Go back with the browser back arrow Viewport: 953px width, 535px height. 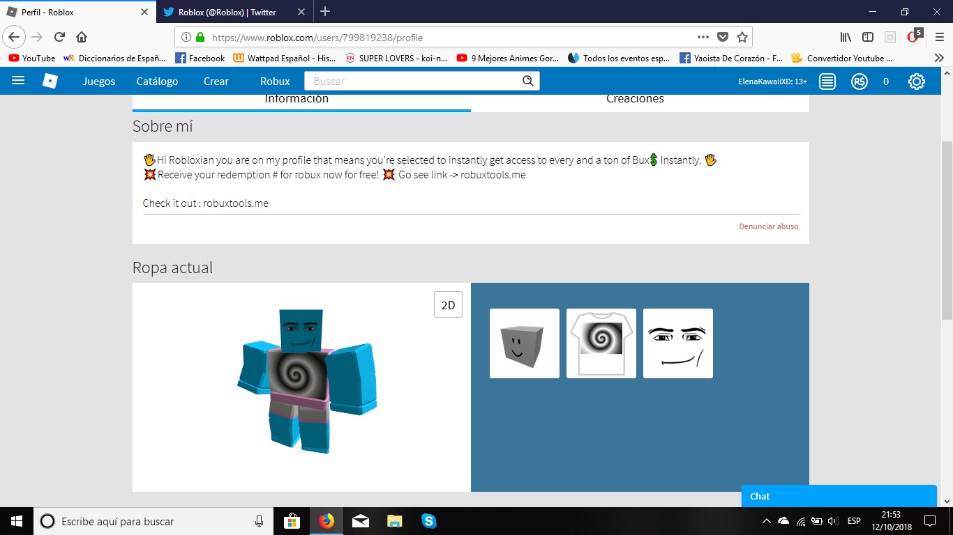tap(15, 37)
